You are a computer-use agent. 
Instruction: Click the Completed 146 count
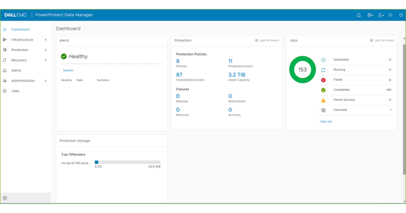[389, 90]
